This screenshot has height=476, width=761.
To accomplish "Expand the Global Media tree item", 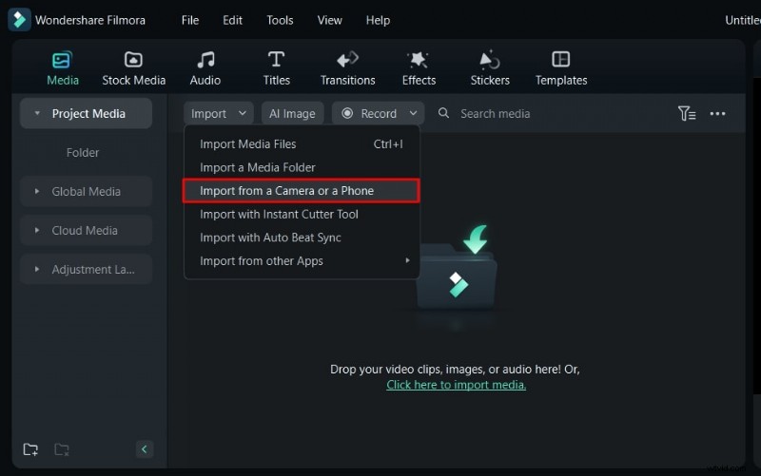I will pos(86,191).
